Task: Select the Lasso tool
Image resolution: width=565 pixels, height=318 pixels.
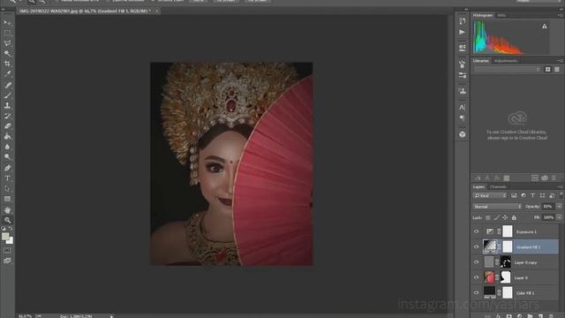Action: [7, 43]
